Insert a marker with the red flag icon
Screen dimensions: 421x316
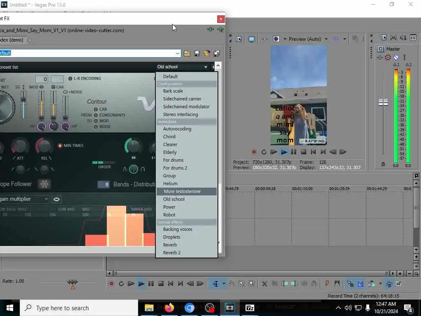pyautogui.click(x=327, y=283)
